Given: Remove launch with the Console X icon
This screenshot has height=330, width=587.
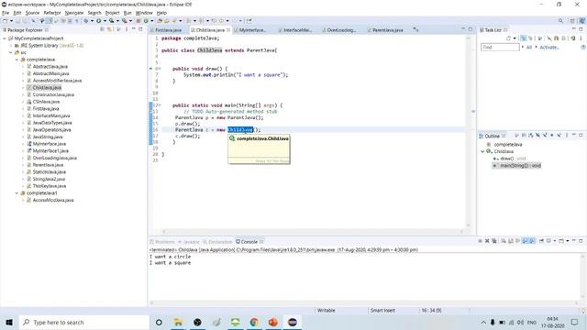Looking at the screenshot, I should coord(487,241).
